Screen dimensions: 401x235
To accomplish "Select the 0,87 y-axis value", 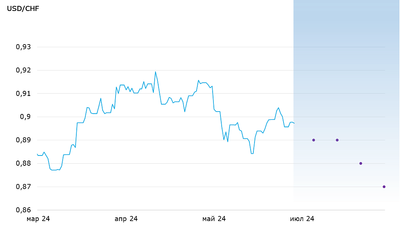I will tap(23, 187).
